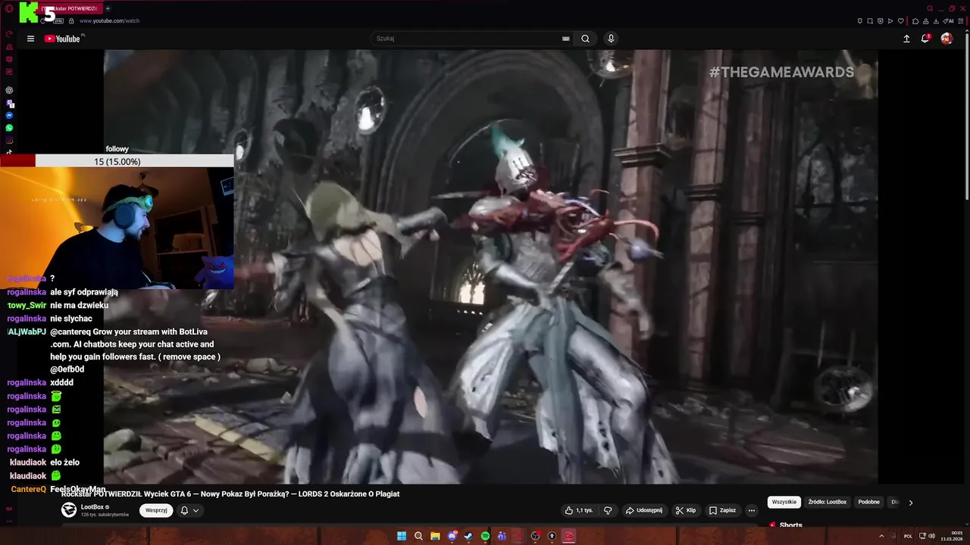Open the YouTube account avatar menu

pyautogui.click(x=947, y=39)
